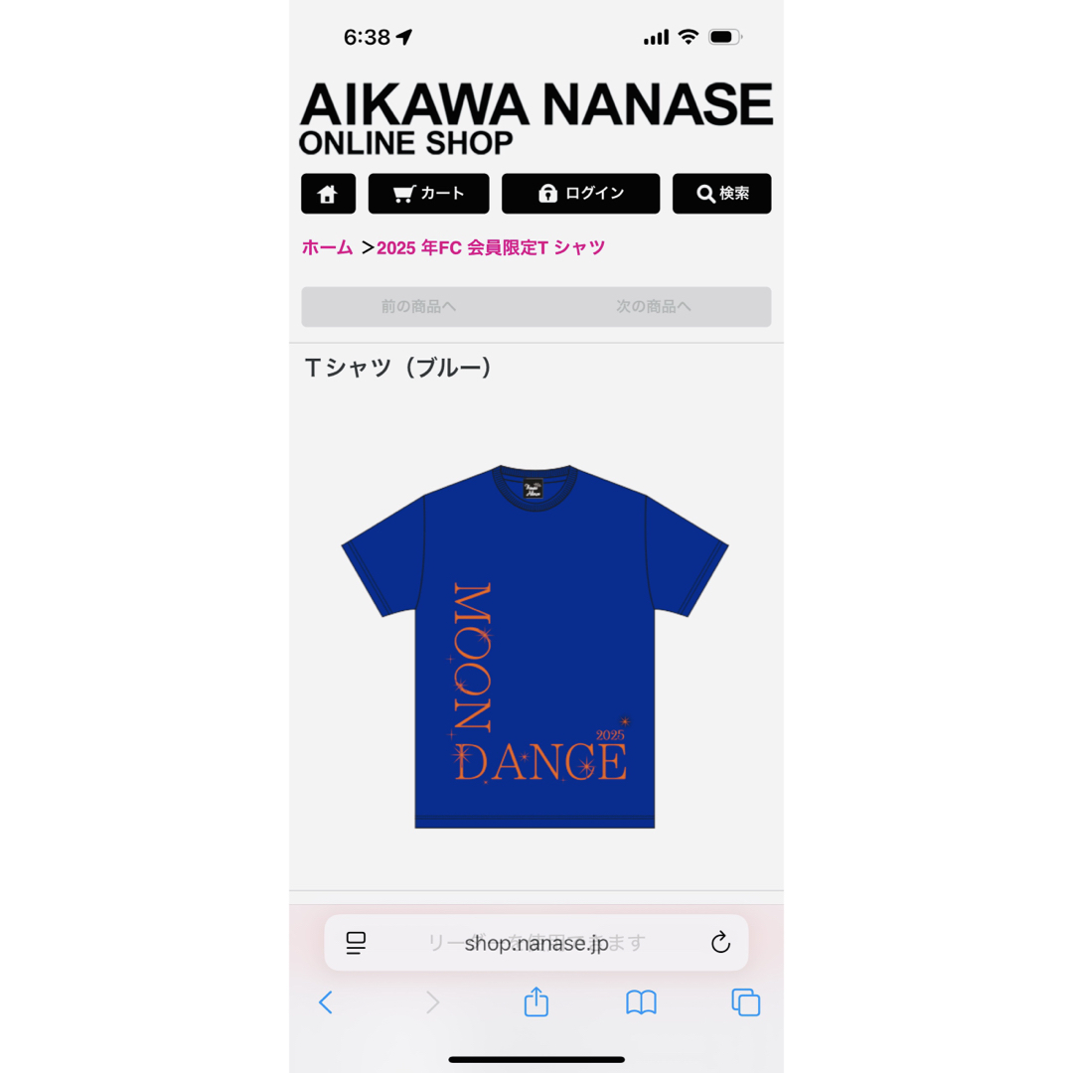This screenshot has width=1073, height=1073.
Task: Reload the page with refresh icon
Action: pyautogui.click(x=720, y=942)
